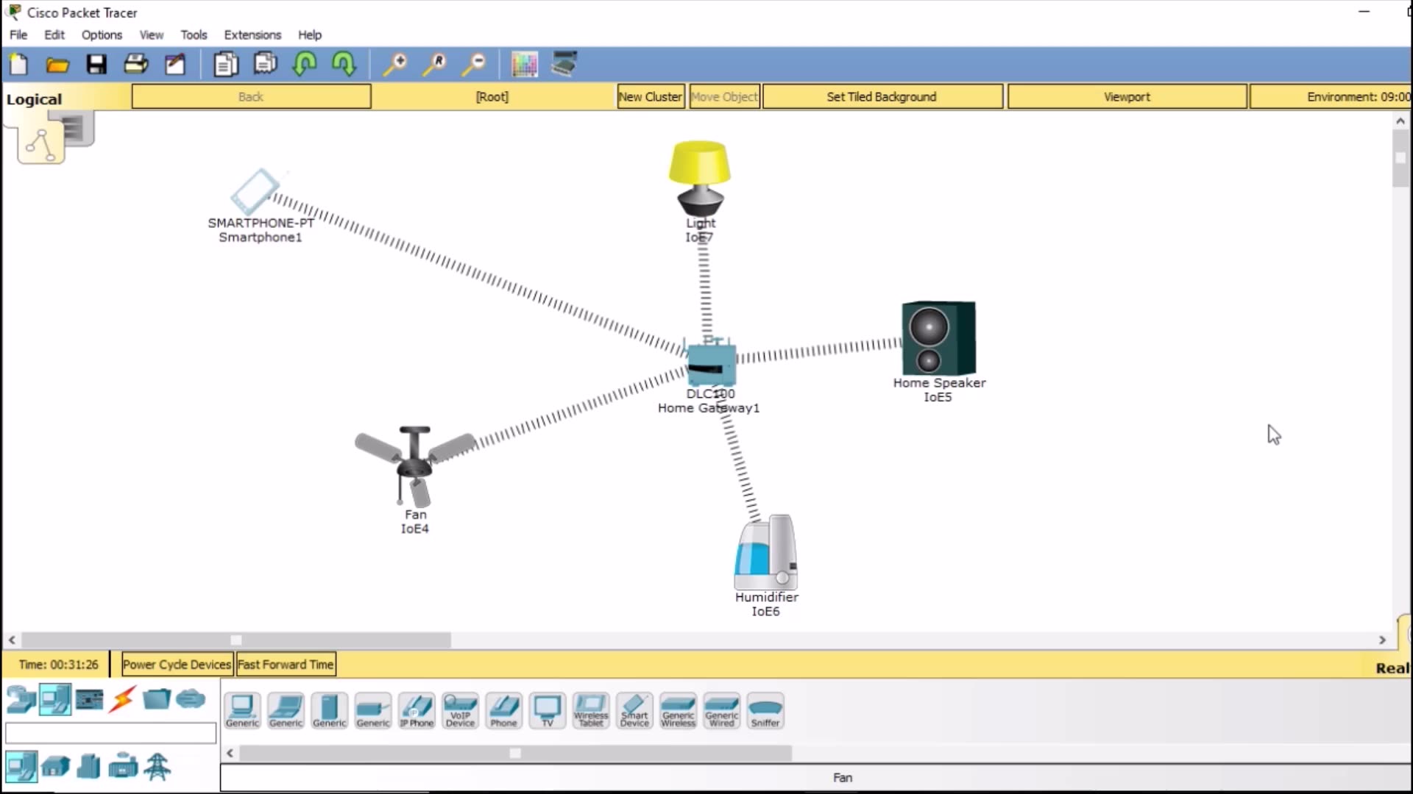Open a saved network file
This screenshot has width=1413, height=794.
tap(57, 64)
